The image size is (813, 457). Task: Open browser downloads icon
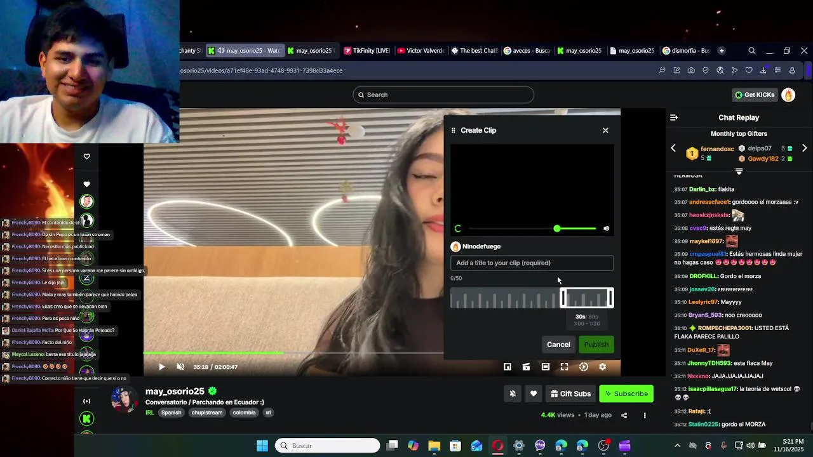(763, 70)
